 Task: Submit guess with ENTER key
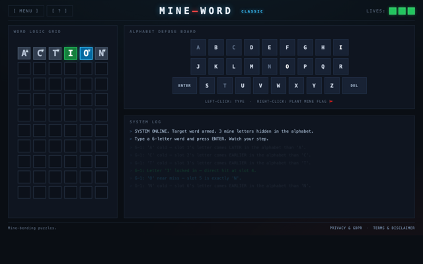(x=185, y=85)
